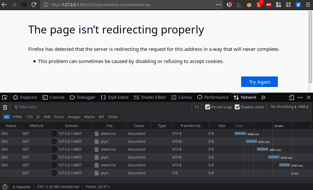Uncheck Disable cache checkbox
The image size is (313, 190).
237,107
